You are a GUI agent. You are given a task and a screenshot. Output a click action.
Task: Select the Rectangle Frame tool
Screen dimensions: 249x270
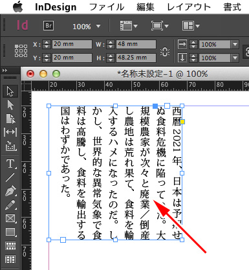[x=10, y=218]
